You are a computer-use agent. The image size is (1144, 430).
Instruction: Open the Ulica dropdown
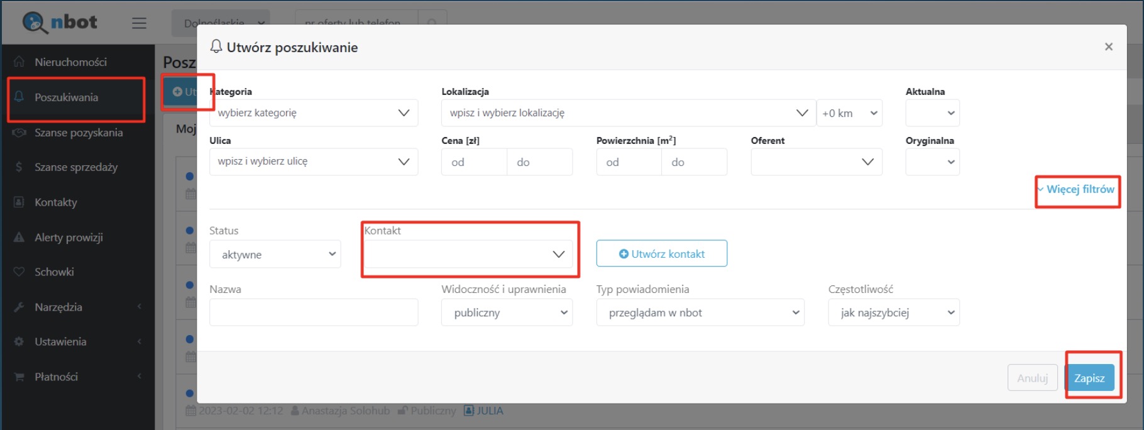tap(314, 162)
